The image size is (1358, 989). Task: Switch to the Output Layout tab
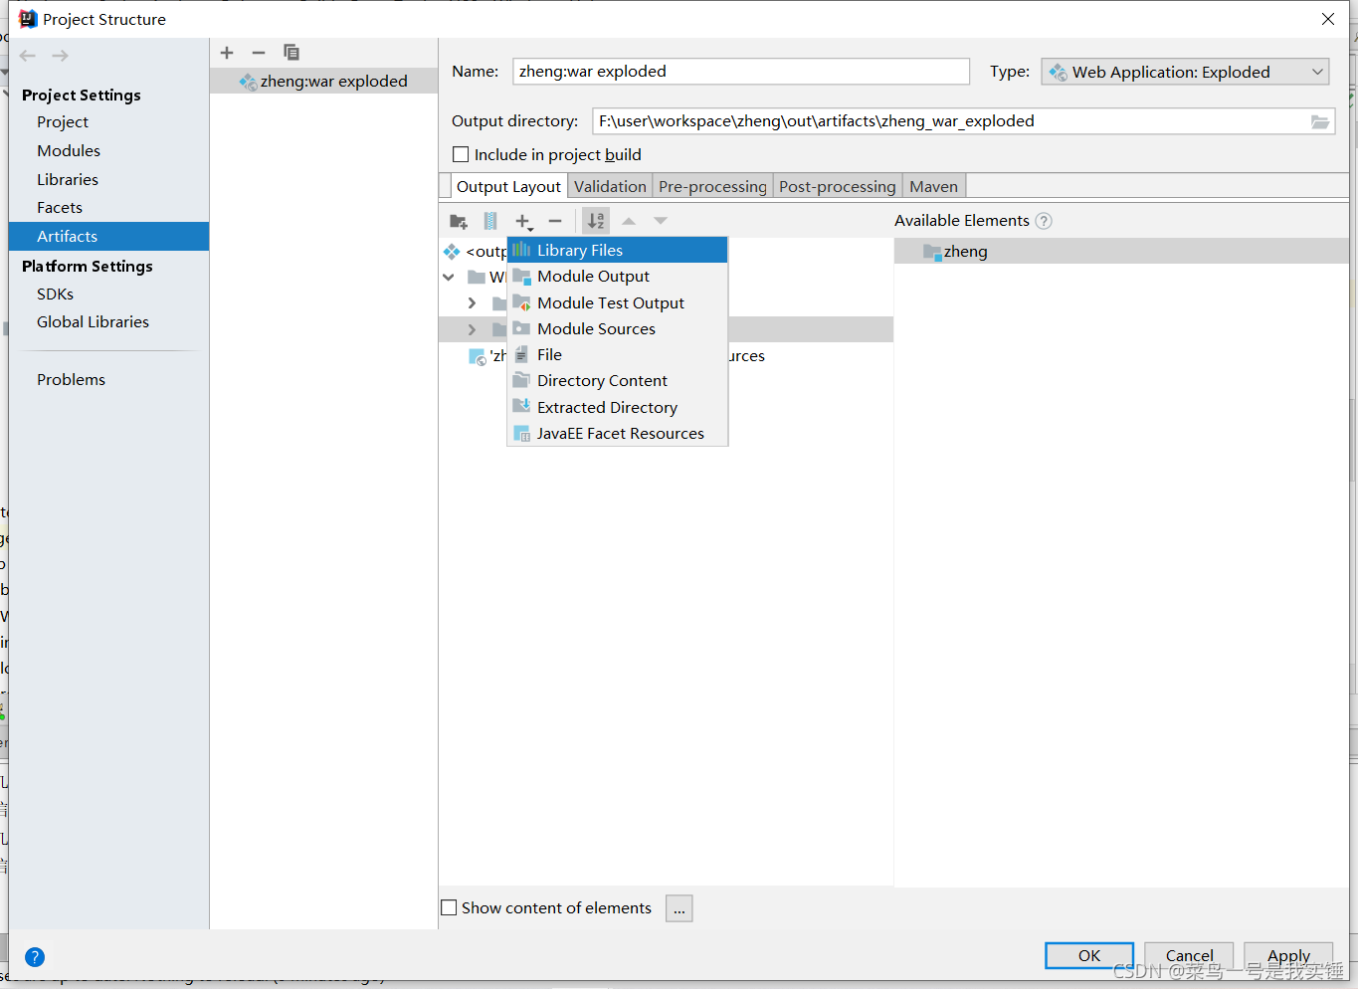click(508, 186)
